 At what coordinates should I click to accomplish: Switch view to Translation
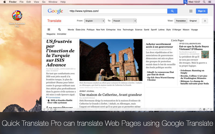(x=181, y=21)
